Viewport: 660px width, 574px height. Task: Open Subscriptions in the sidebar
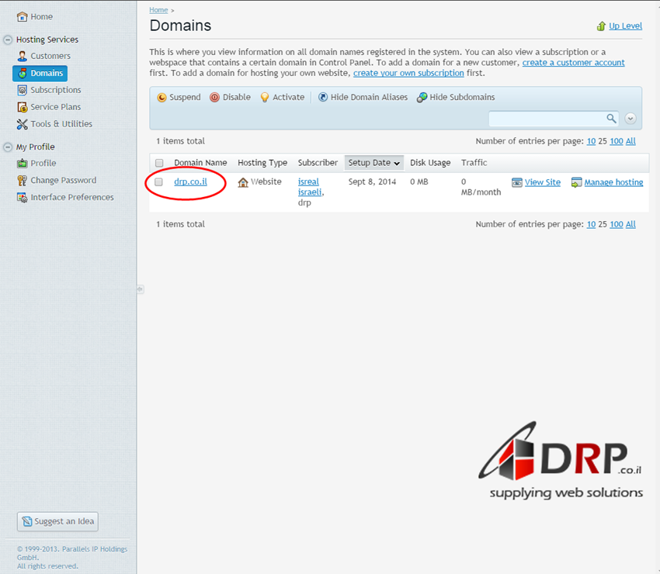coord(55,90)
